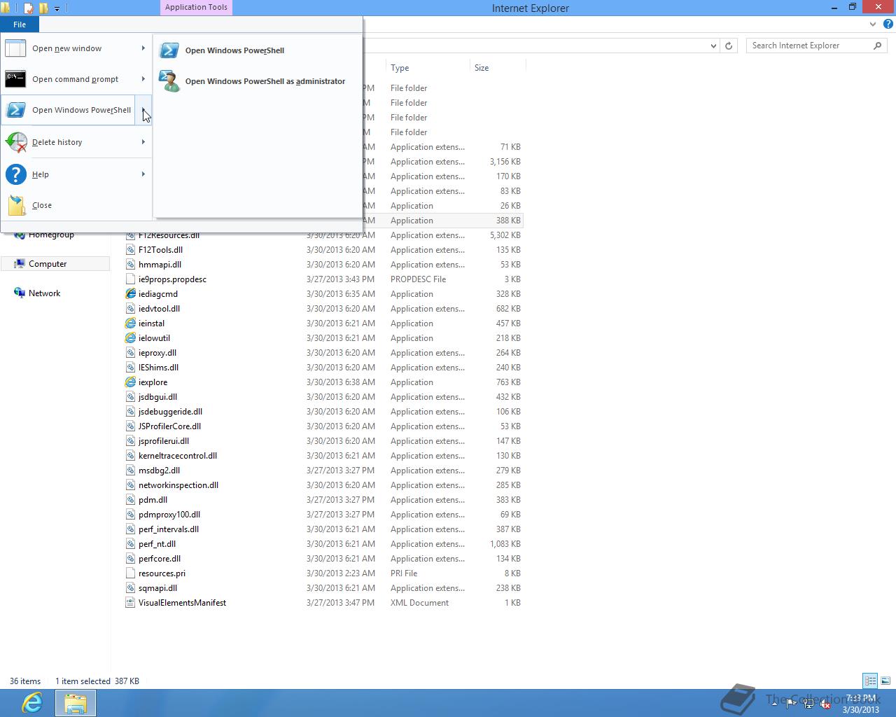Select the jsdebuggeride.dll file

point(170,412)
